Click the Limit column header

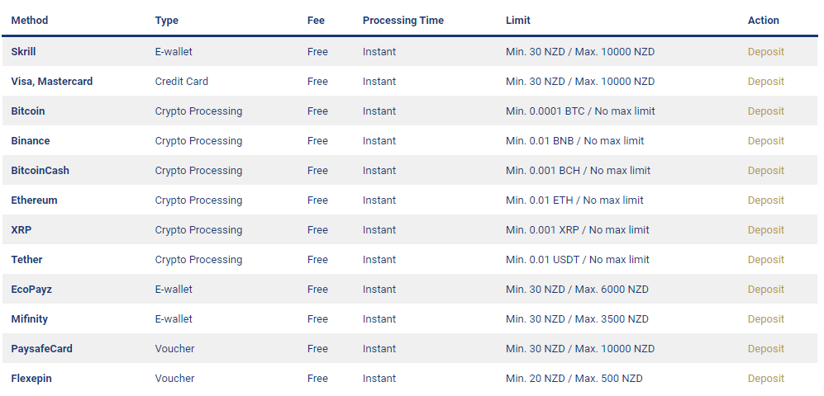pyautogui.click(x=517, y=21)
